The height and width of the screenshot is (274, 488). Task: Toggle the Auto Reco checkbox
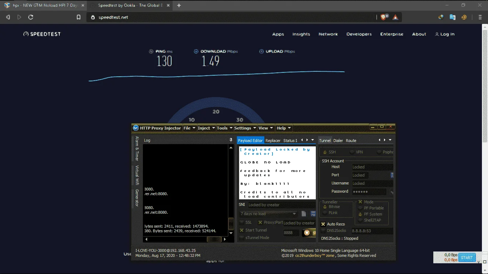[323, 224]
